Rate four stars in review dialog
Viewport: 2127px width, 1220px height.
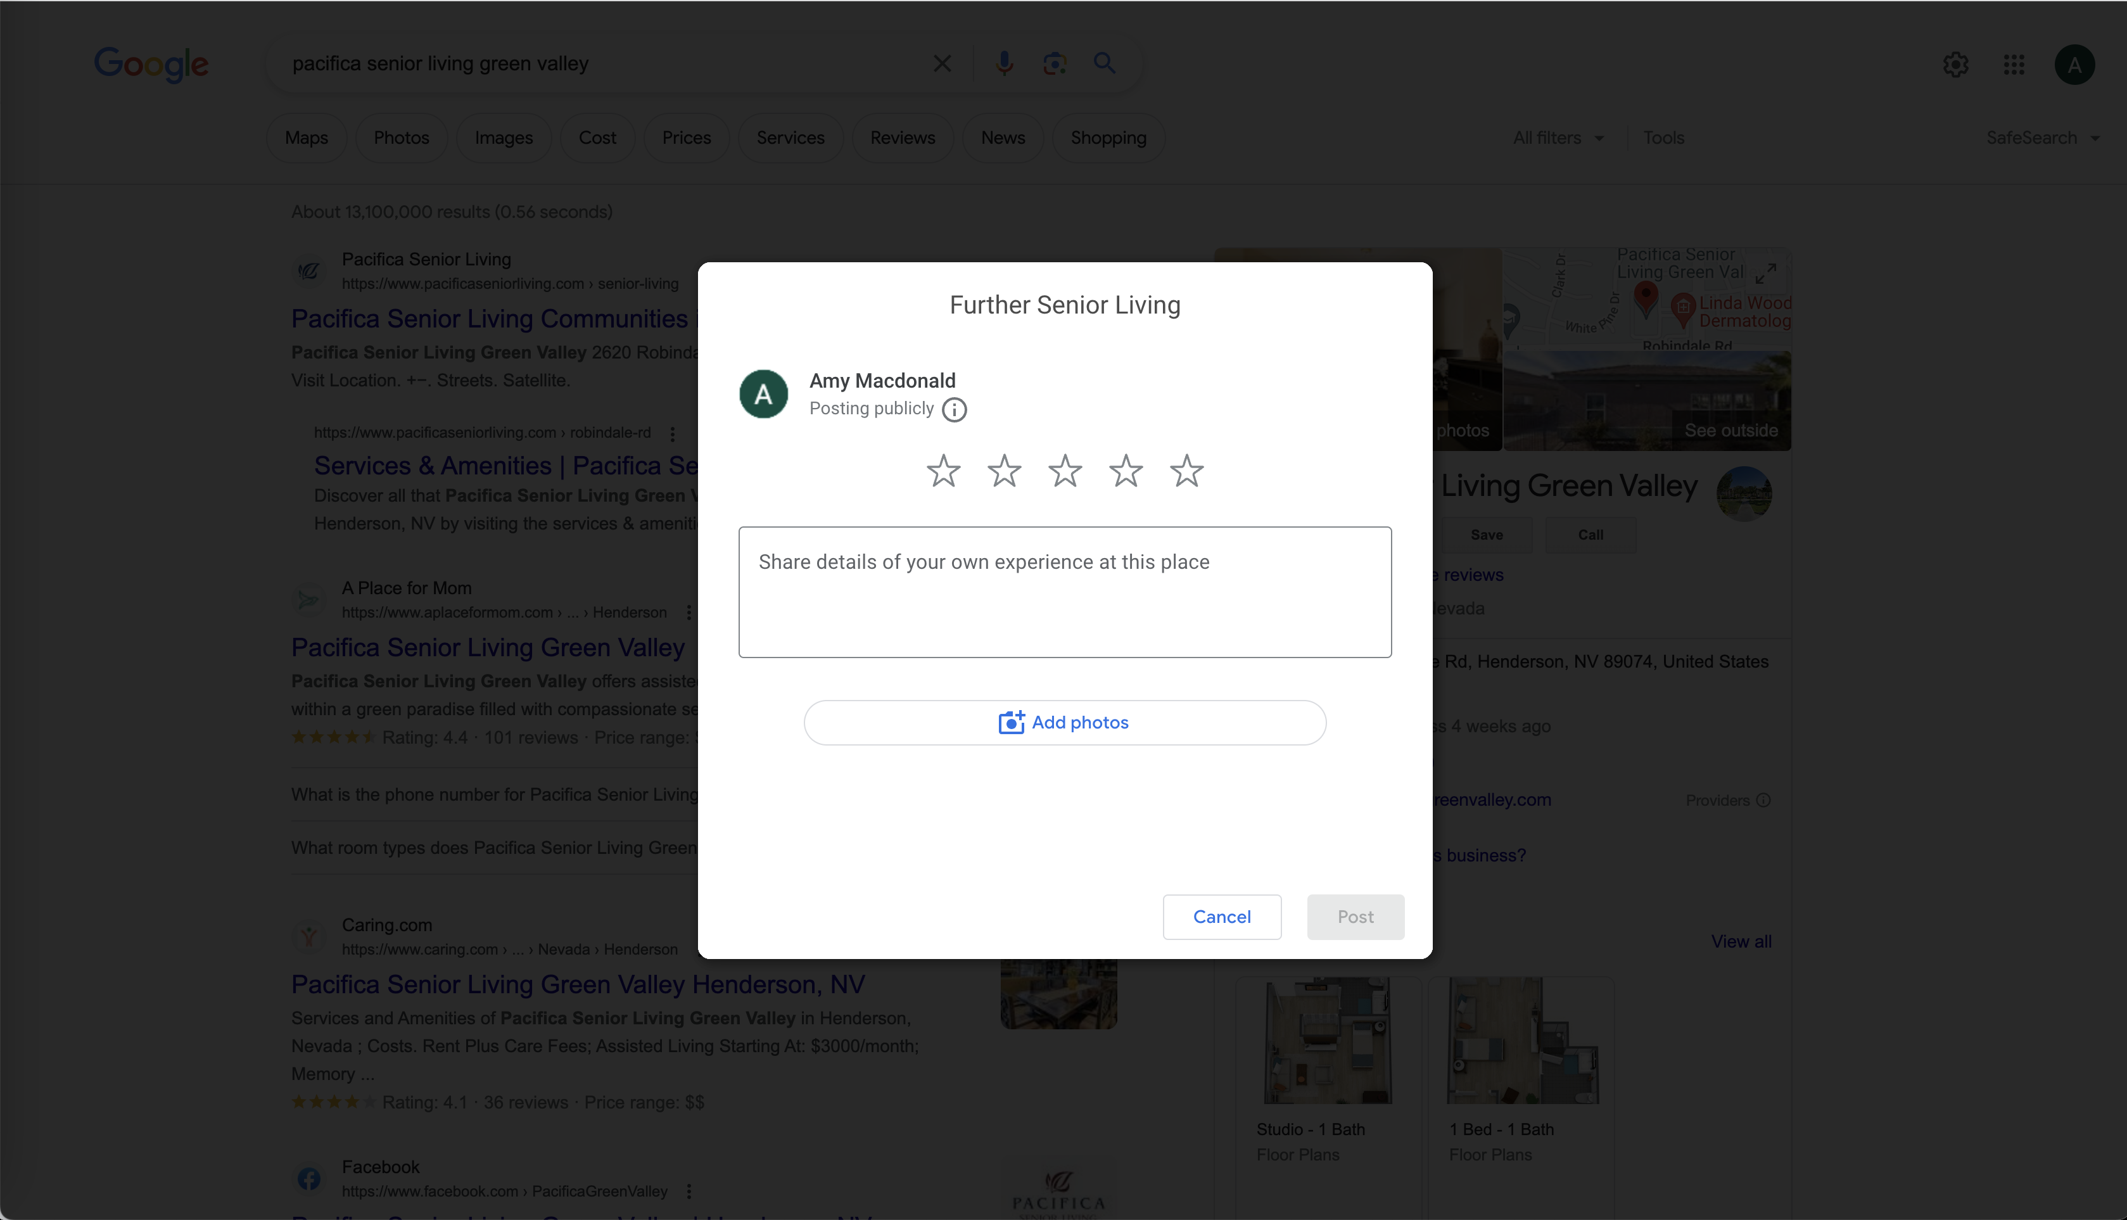(x=1126, y=471)
